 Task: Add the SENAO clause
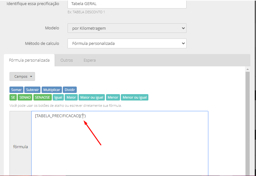[25, 97]
